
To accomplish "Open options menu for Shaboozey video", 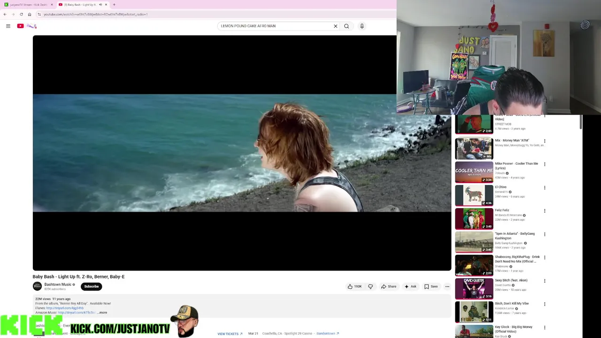I will point(545,258).
